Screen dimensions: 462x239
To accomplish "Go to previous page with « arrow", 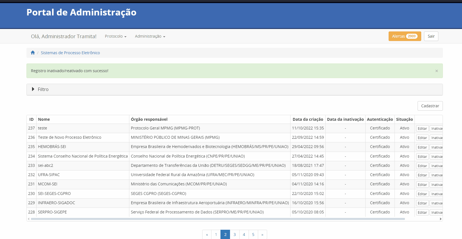I will point(207,235).
